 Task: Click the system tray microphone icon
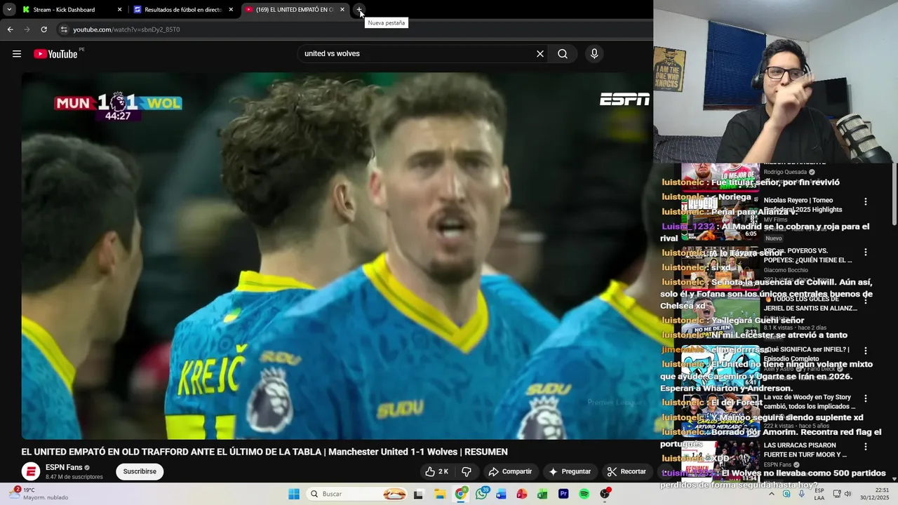click(801, 494)
